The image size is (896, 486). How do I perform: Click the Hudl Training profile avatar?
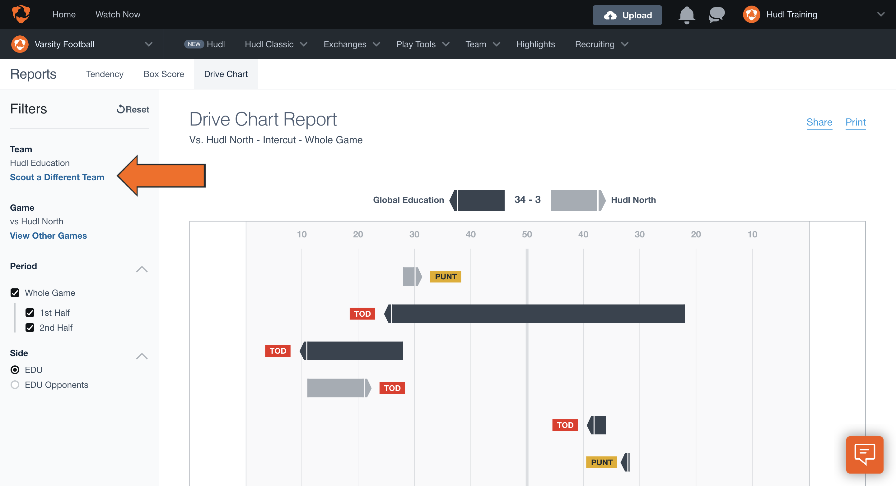[751, 14]
